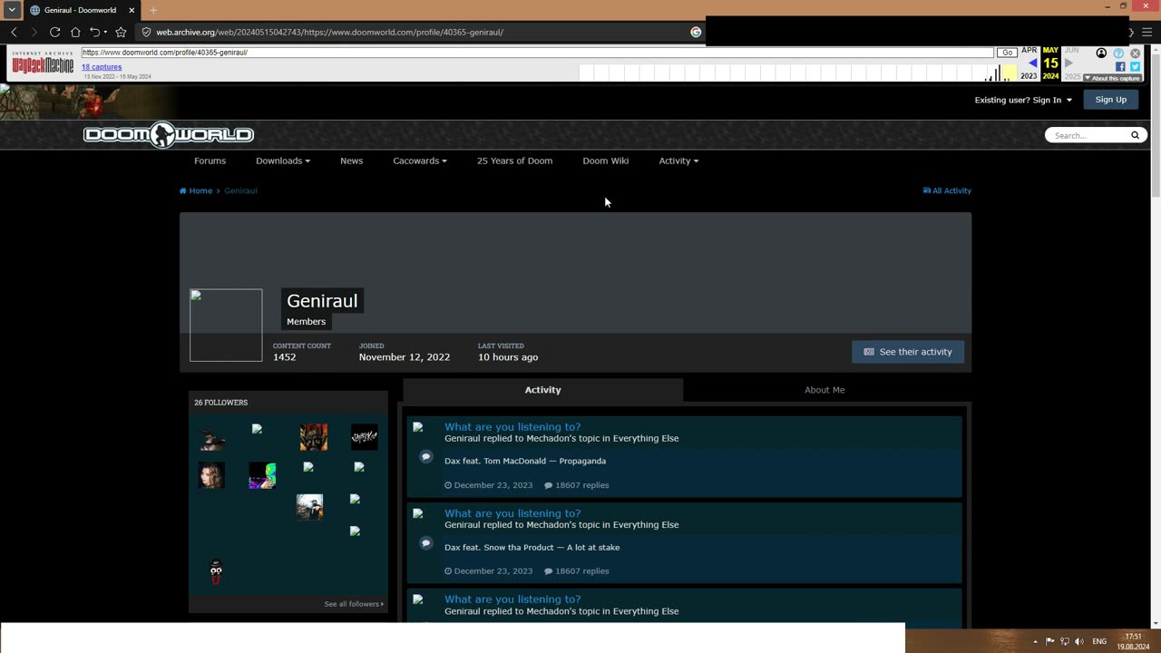
Task: Open Action Center flag tray icon
Action: click(1049, 641)
